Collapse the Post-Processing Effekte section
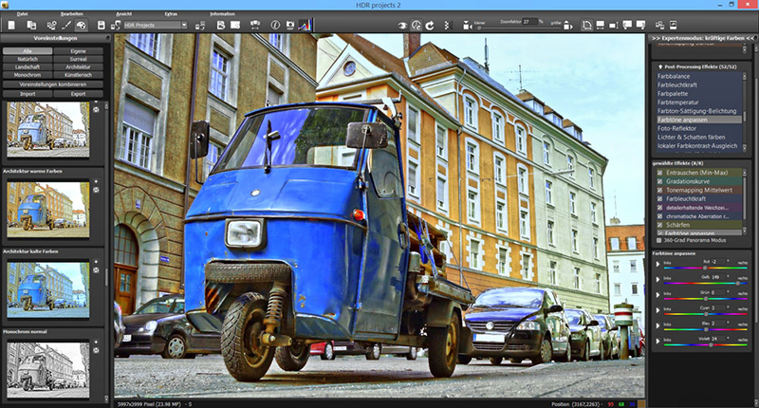The width and height of the screenshot is (759, 408). (x=658, y=68)
